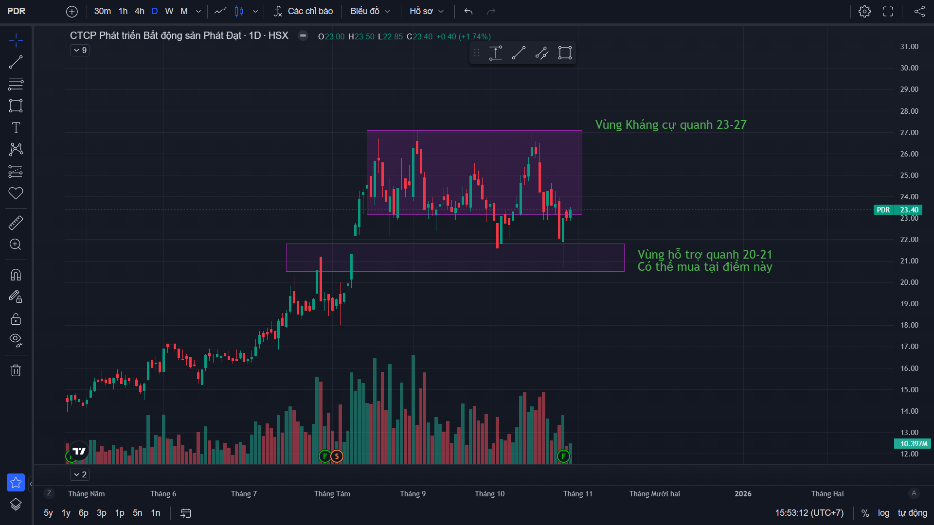Delete drawings with the trash icon
This screenshot has height=525, width=934.
(x=16, y=371)
